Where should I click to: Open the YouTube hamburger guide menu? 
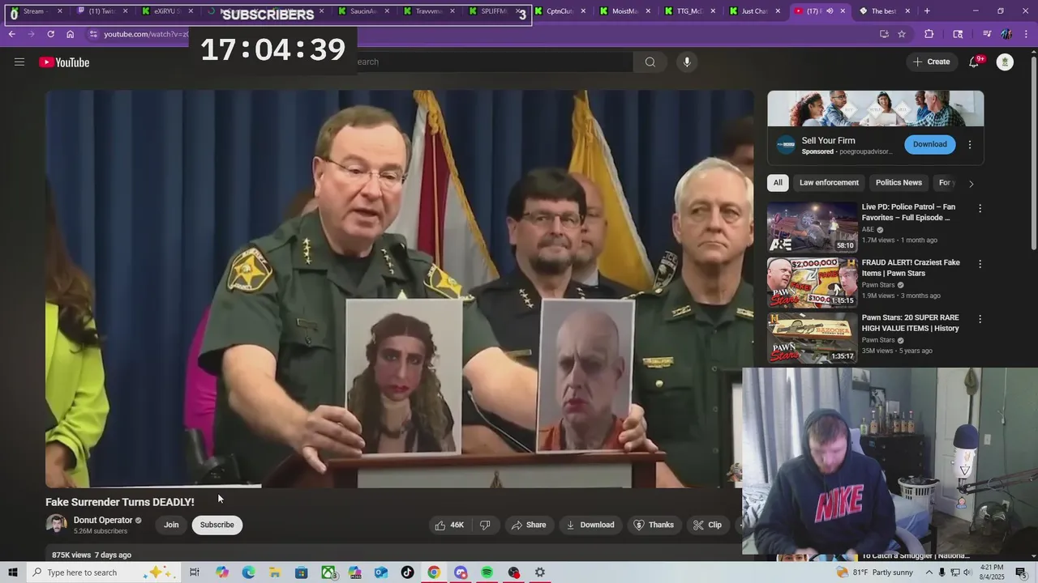[19, 62]
